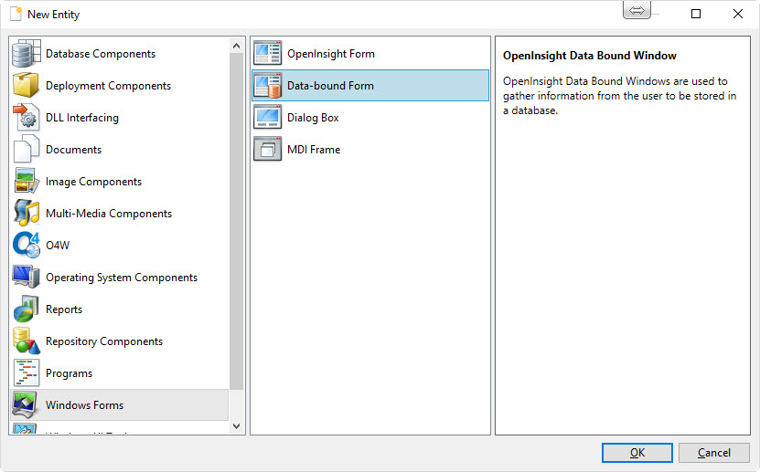Click the O4W globe icon

click(x=27, y=246)
